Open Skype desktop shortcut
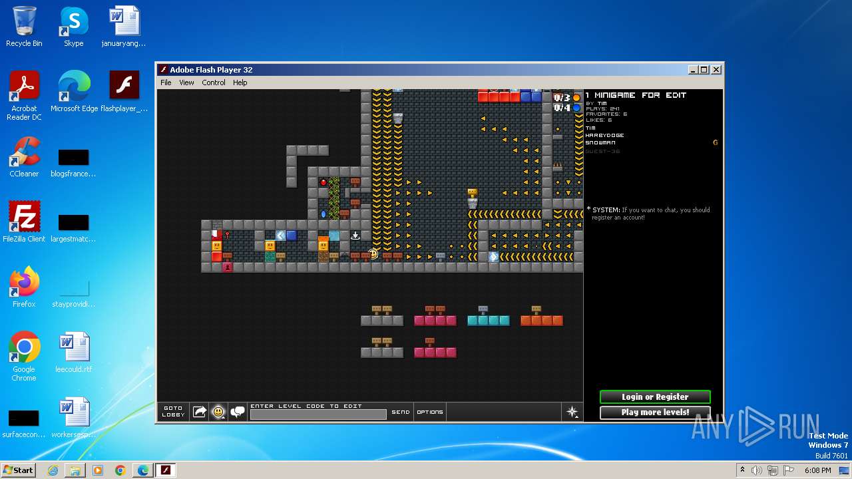The width and height of the screenshot is (852, 479). [74, 27]
